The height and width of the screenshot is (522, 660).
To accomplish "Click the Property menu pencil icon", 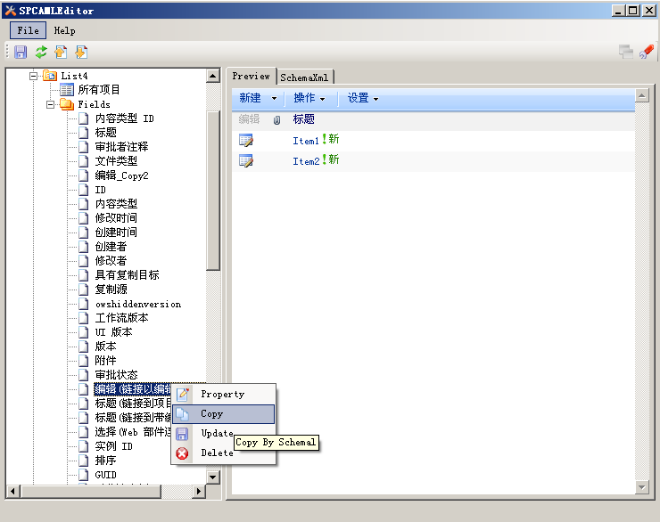I will point(183,395).
